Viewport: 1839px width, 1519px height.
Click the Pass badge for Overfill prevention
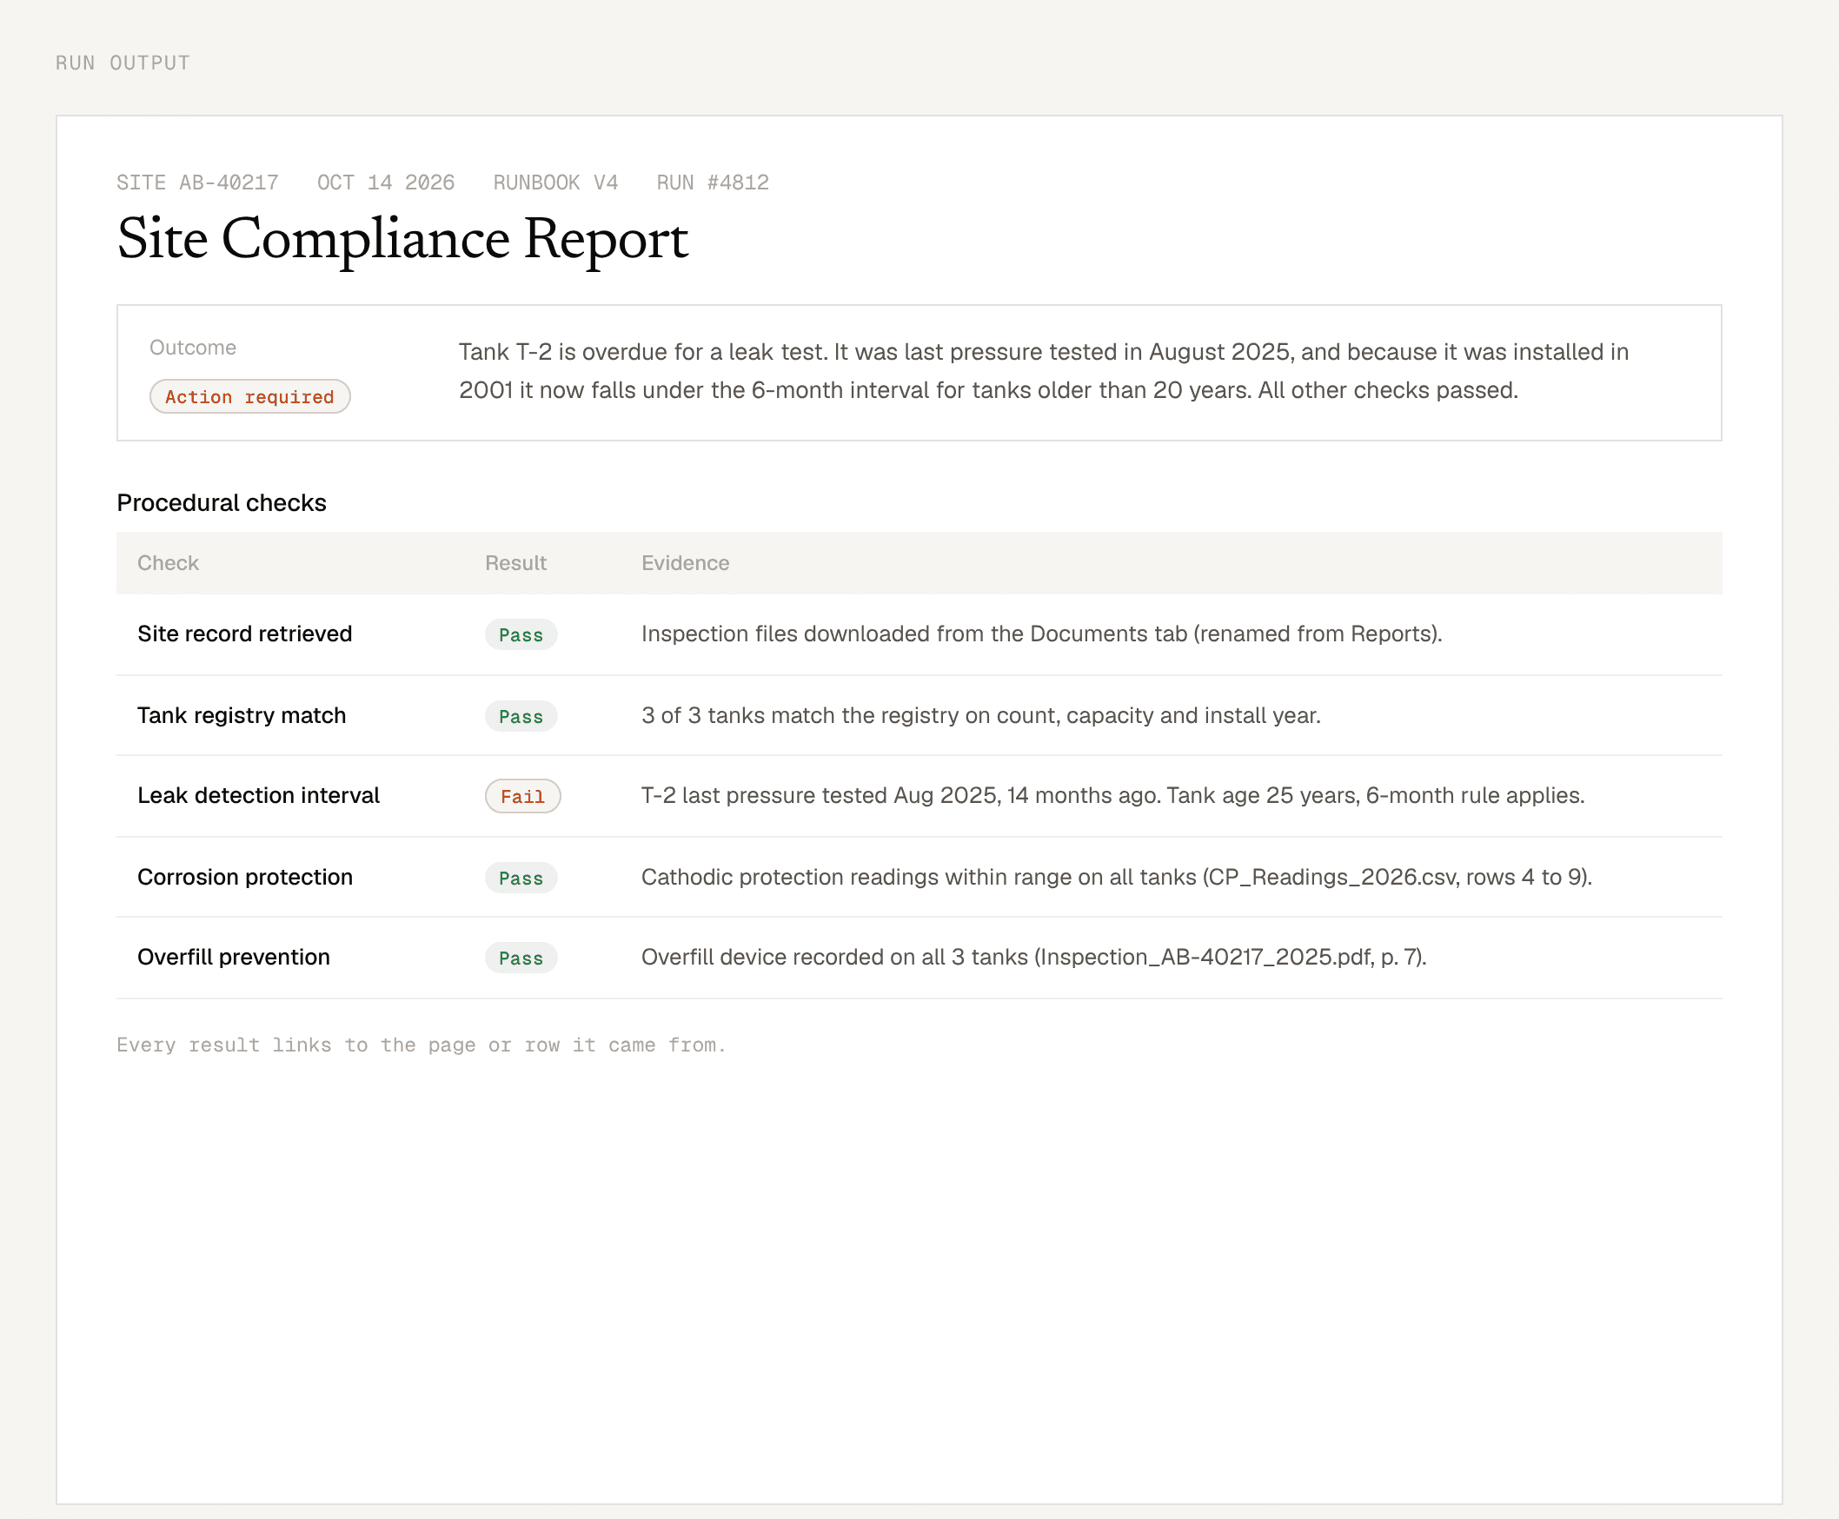pyautogui.click(x=521, y=958)
